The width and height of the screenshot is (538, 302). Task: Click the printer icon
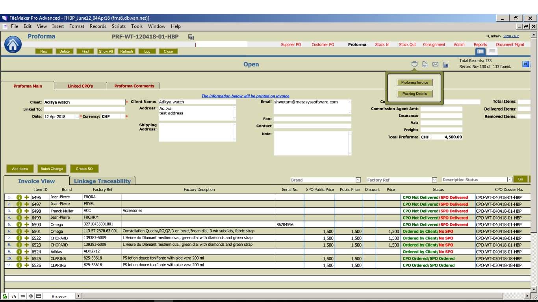(x=414, y=64)
